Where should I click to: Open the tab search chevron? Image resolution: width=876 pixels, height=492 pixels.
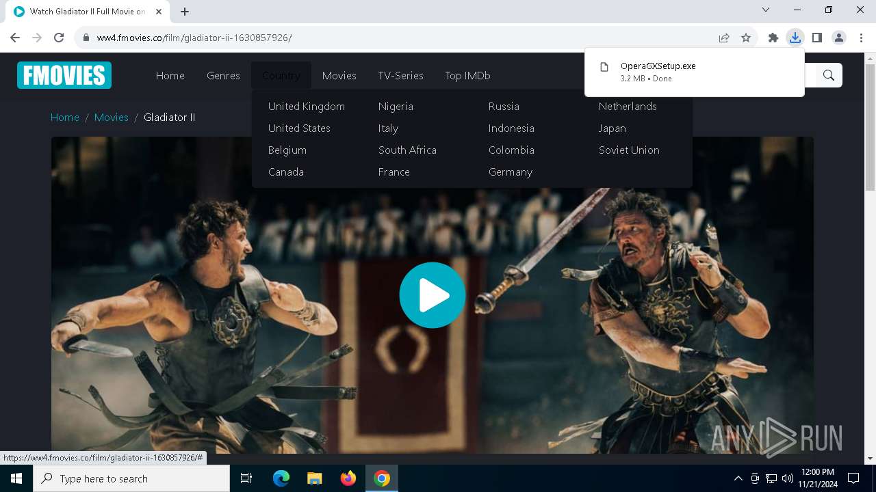(766, 10)
